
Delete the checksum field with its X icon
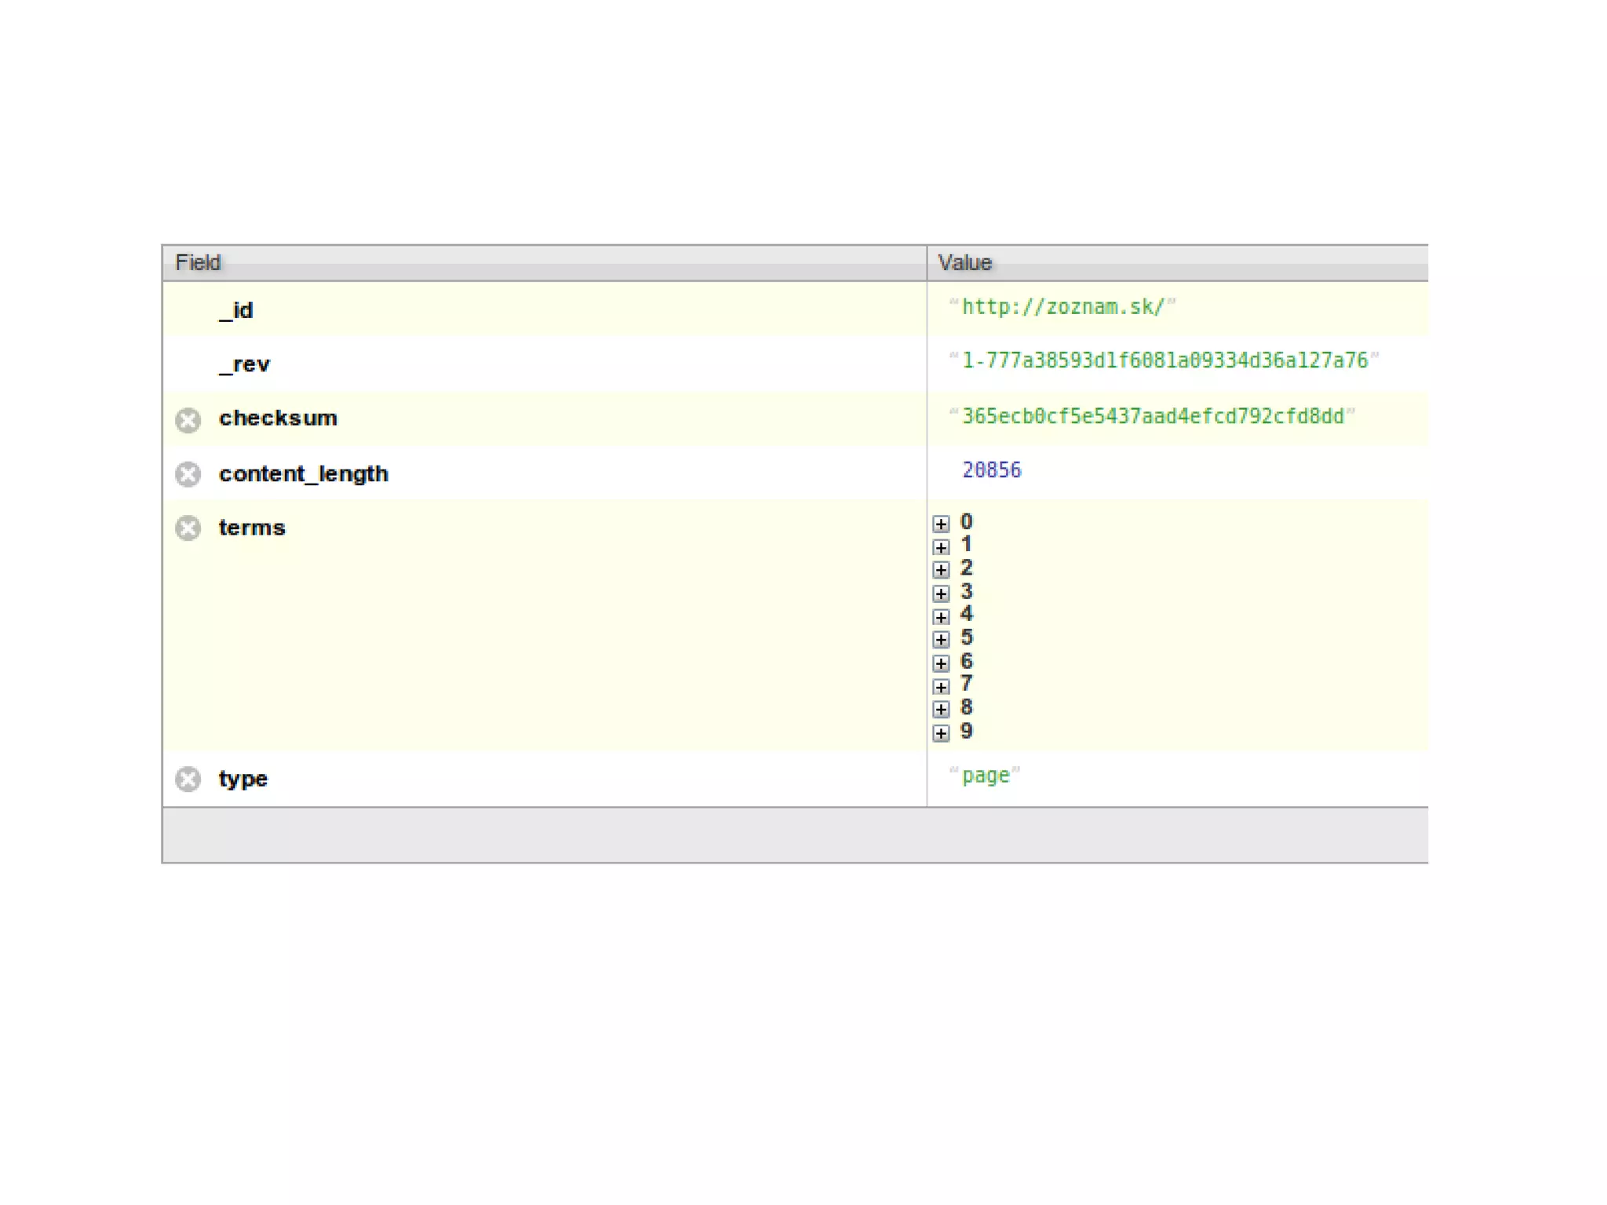[x=188, y=420]
